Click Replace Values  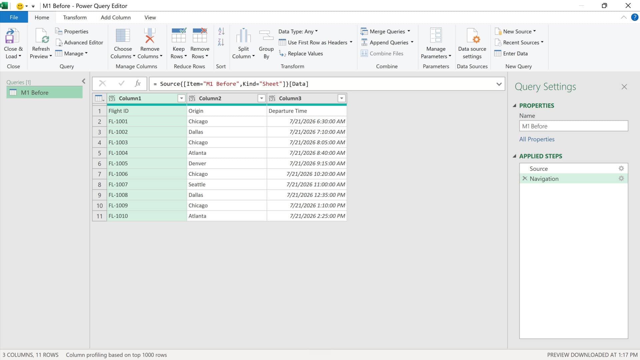[301, 53]
